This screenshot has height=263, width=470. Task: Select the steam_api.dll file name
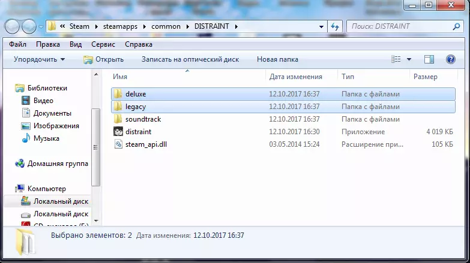tap(146, 144)
